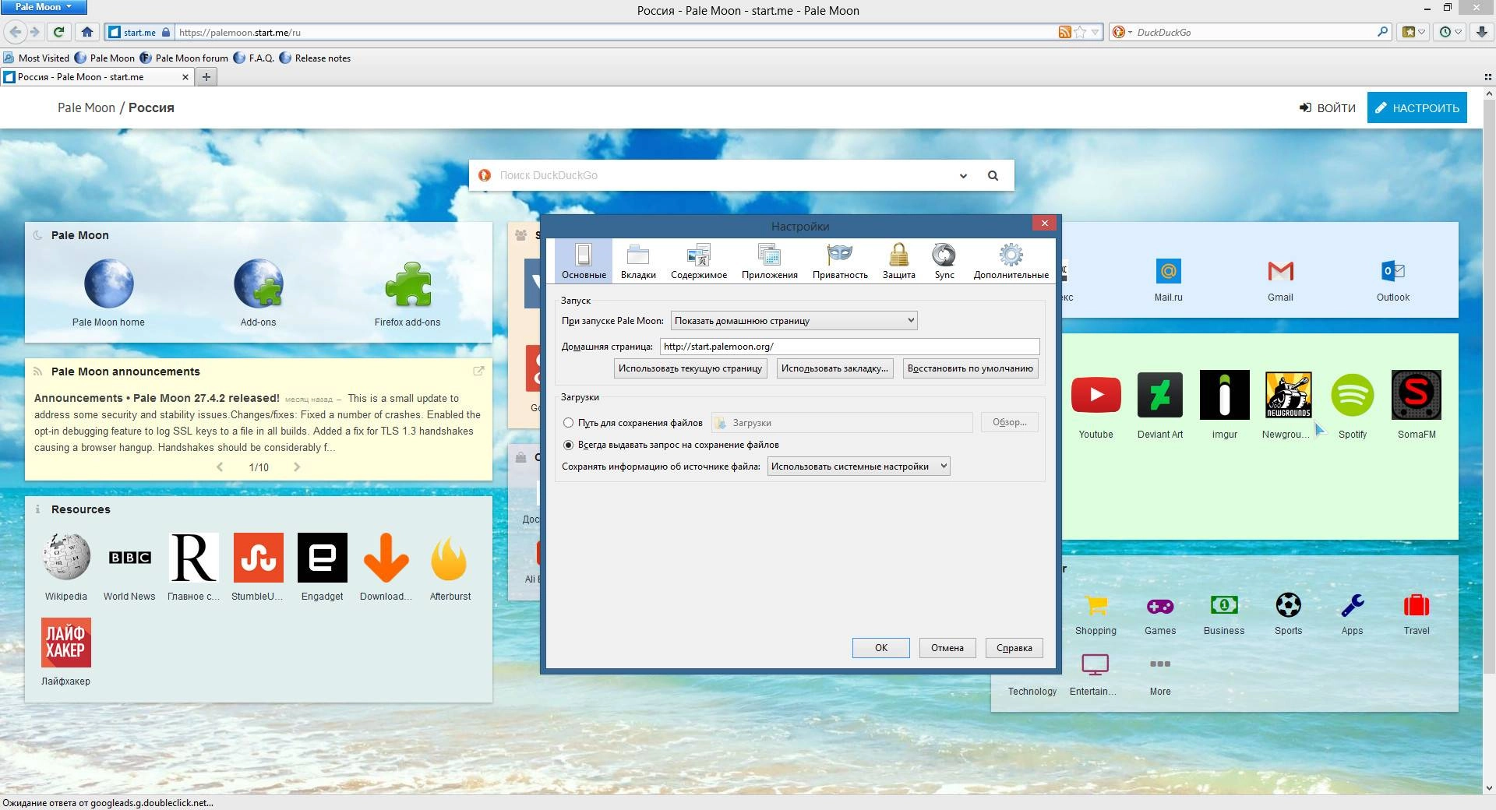
Task: Open the Release notes bookmark
Action: point(315,58)
